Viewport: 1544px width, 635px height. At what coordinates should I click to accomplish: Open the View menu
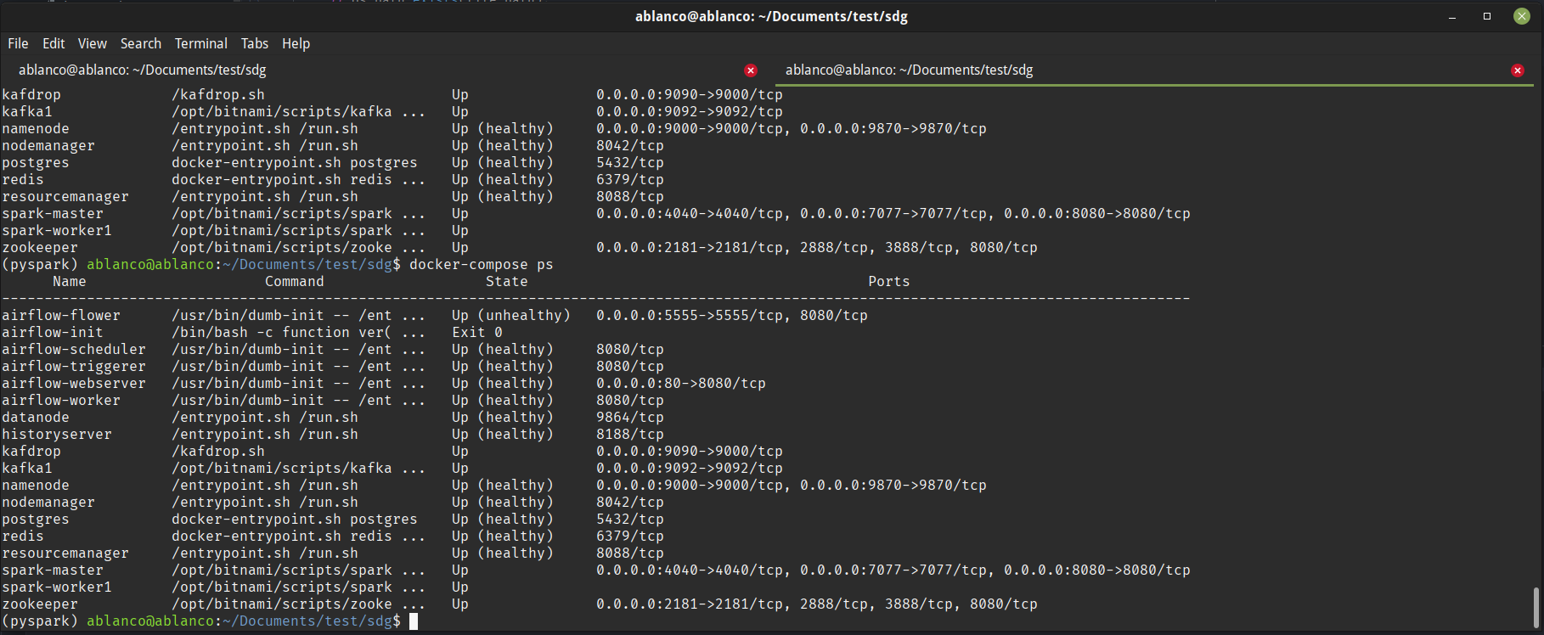pyautogui.click(x=93, y=43)
